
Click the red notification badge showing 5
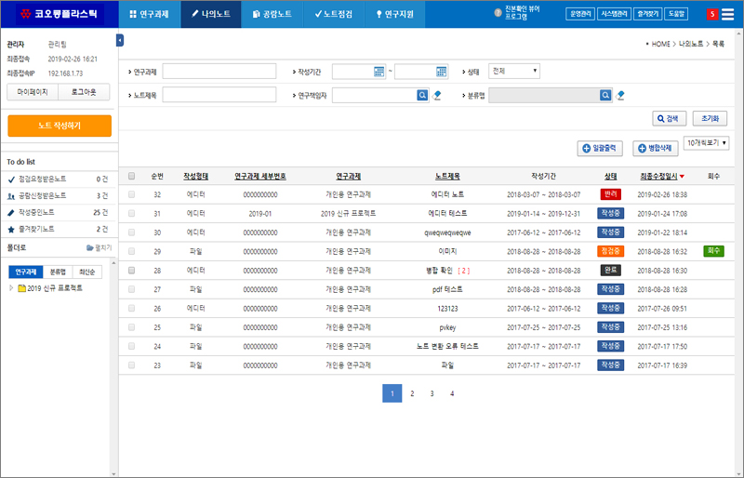point(712,14)
